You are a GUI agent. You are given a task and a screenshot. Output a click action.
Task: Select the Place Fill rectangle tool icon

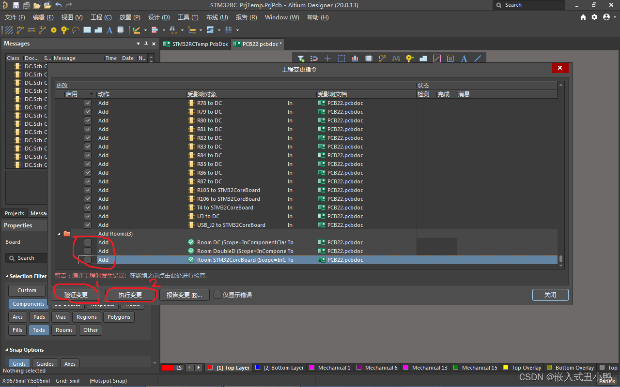pyautogui.click(x=87, y=30)
